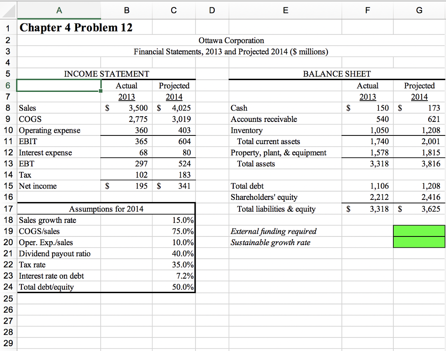Select projected 2014 Sales value 4,025

pyautogui.click(x=174, y=108)
